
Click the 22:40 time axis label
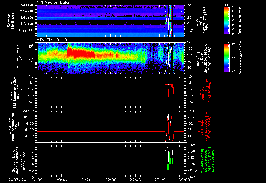[x=135, y=180]
